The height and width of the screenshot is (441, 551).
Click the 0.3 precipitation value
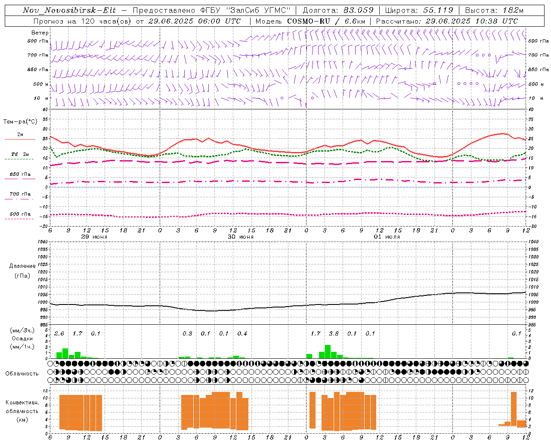click(187, 334)
